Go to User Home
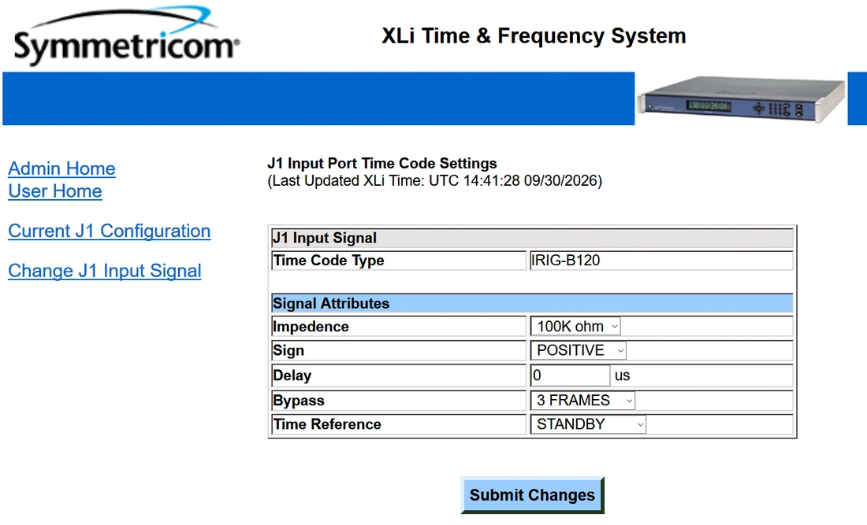Screen dimensions: 867x525 pos(55,191)
